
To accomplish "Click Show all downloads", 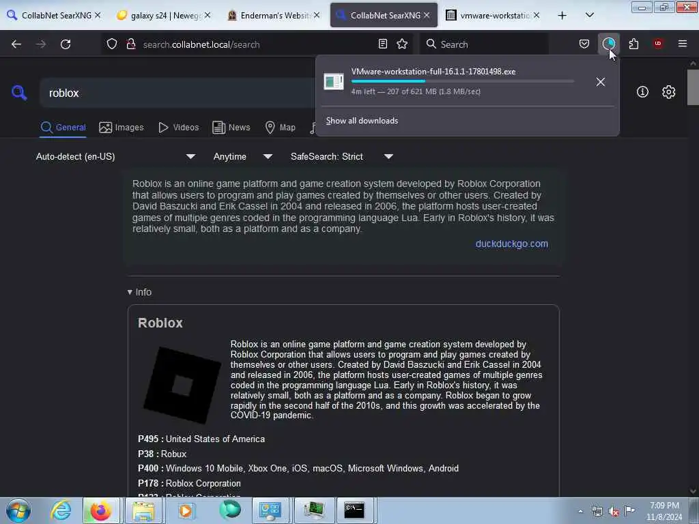I will click(362, 121).
